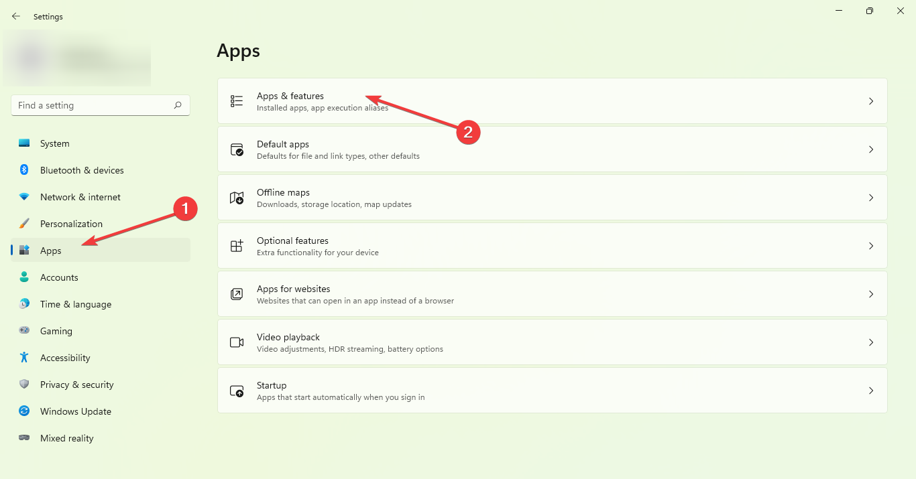Click 'Installed apps, app execution aliases' text
Screen dimensions: 916x479
pyautogui.click(x=323, y=108)
